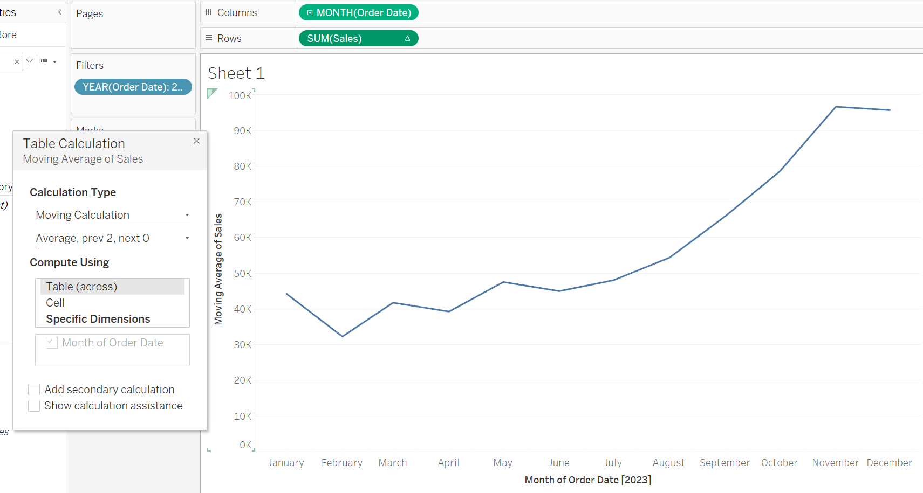Close the Table Calculation dialog
923x493 pixels.
(196, 141)
